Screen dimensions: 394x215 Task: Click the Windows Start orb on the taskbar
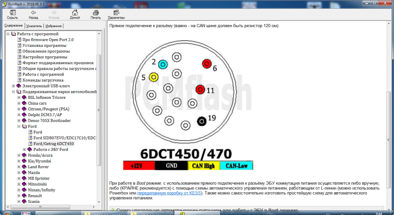pyautogui.click(x=7, y=213)
